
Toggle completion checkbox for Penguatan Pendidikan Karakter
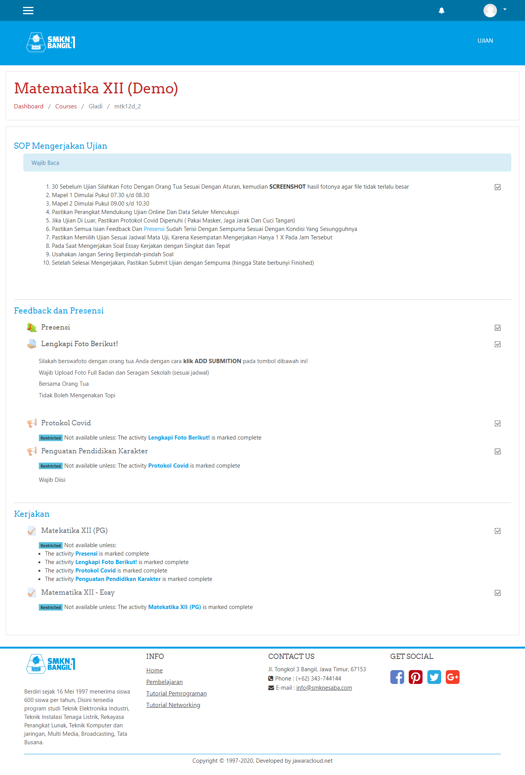pyautogui.click(x=498, y=451)
